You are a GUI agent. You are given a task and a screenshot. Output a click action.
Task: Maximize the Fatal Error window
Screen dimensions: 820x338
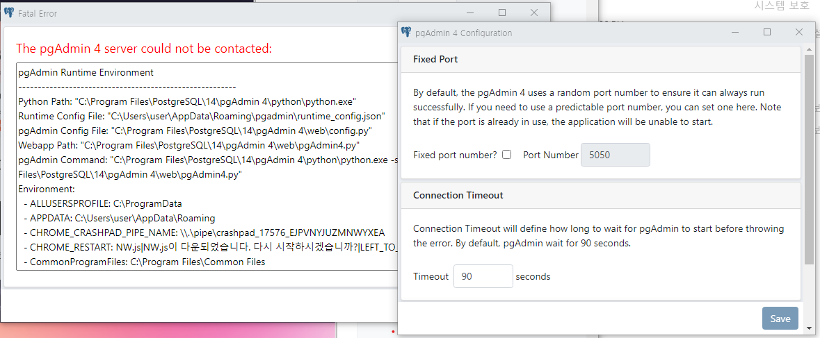502,12
